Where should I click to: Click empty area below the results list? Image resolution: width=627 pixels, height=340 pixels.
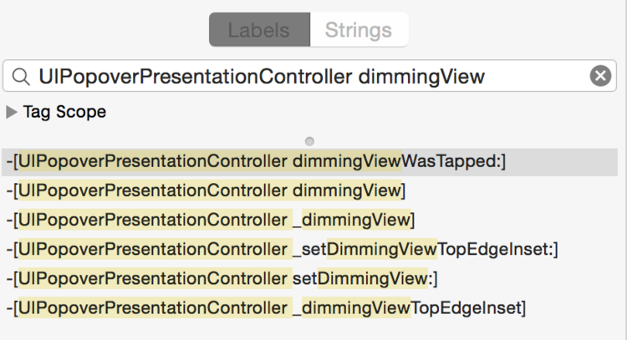(309, 331)
